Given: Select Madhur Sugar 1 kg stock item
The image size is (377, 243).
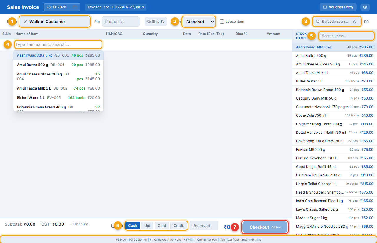Looking at the screenshot, I should tap(335, 218).
